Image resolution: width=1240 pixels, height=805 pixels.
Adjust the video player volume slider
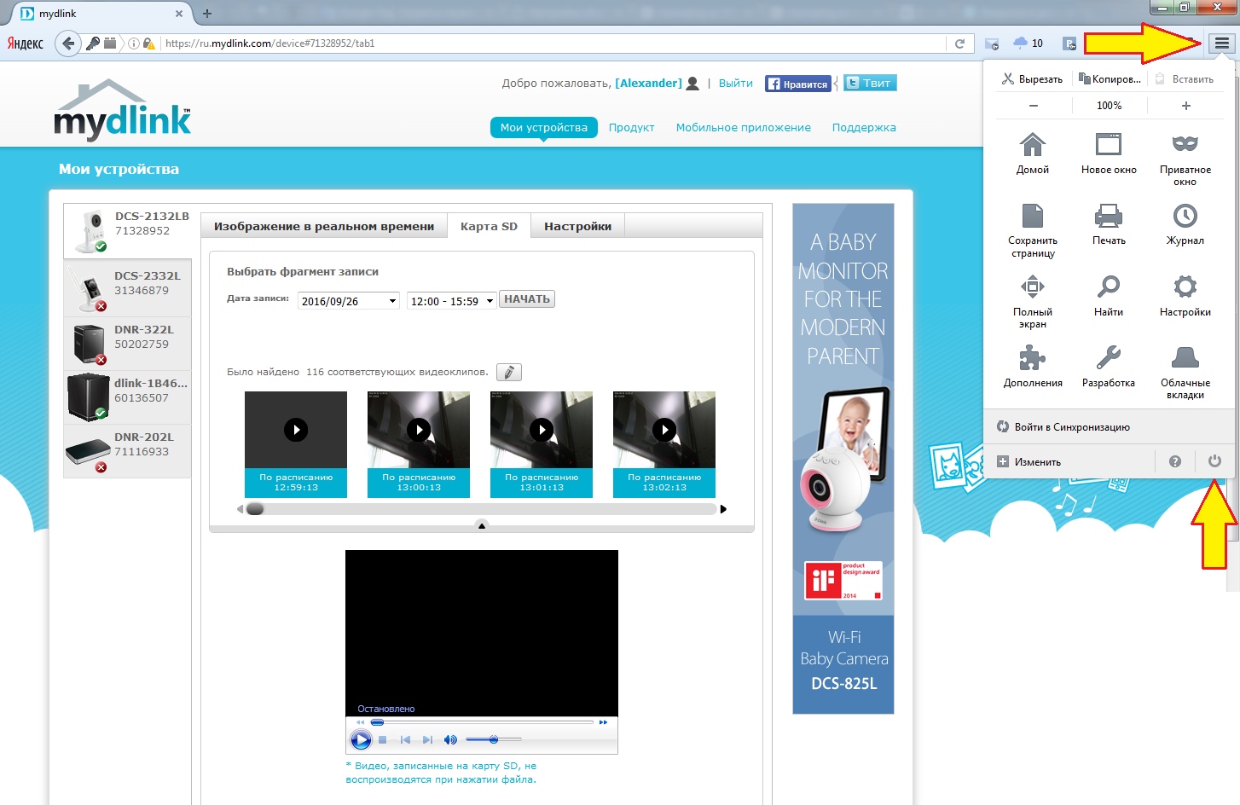coord(494,739)
